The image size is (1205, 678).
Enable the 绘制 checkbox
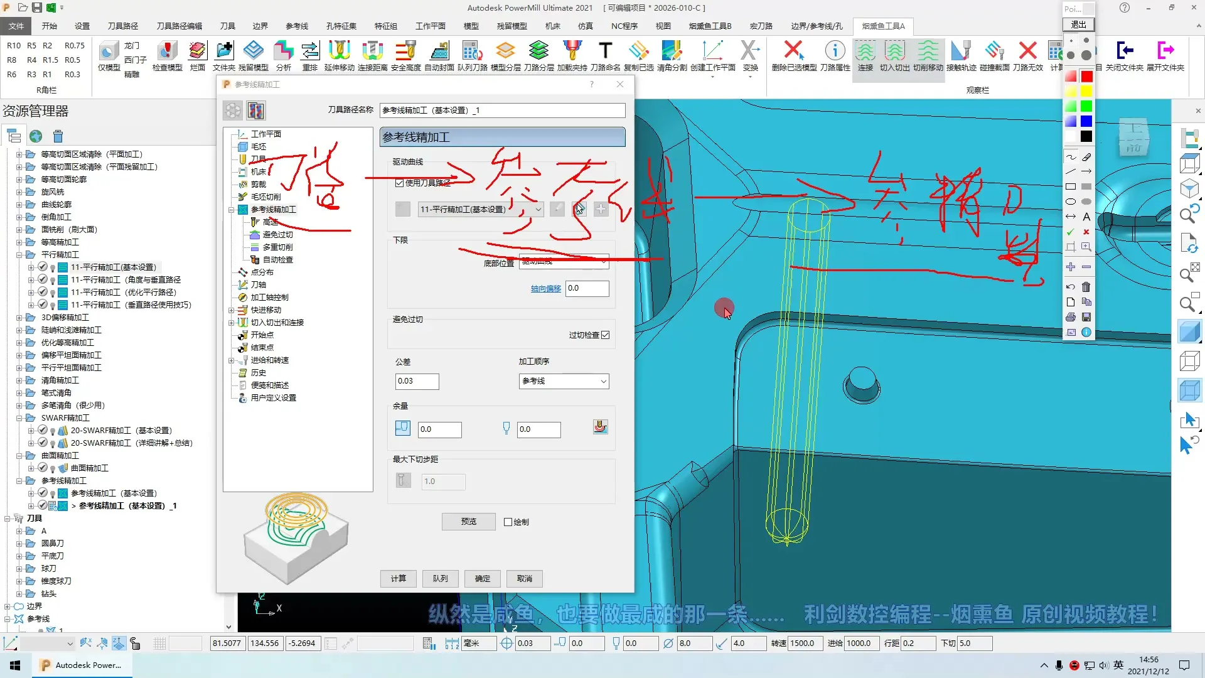pos(508,522)
